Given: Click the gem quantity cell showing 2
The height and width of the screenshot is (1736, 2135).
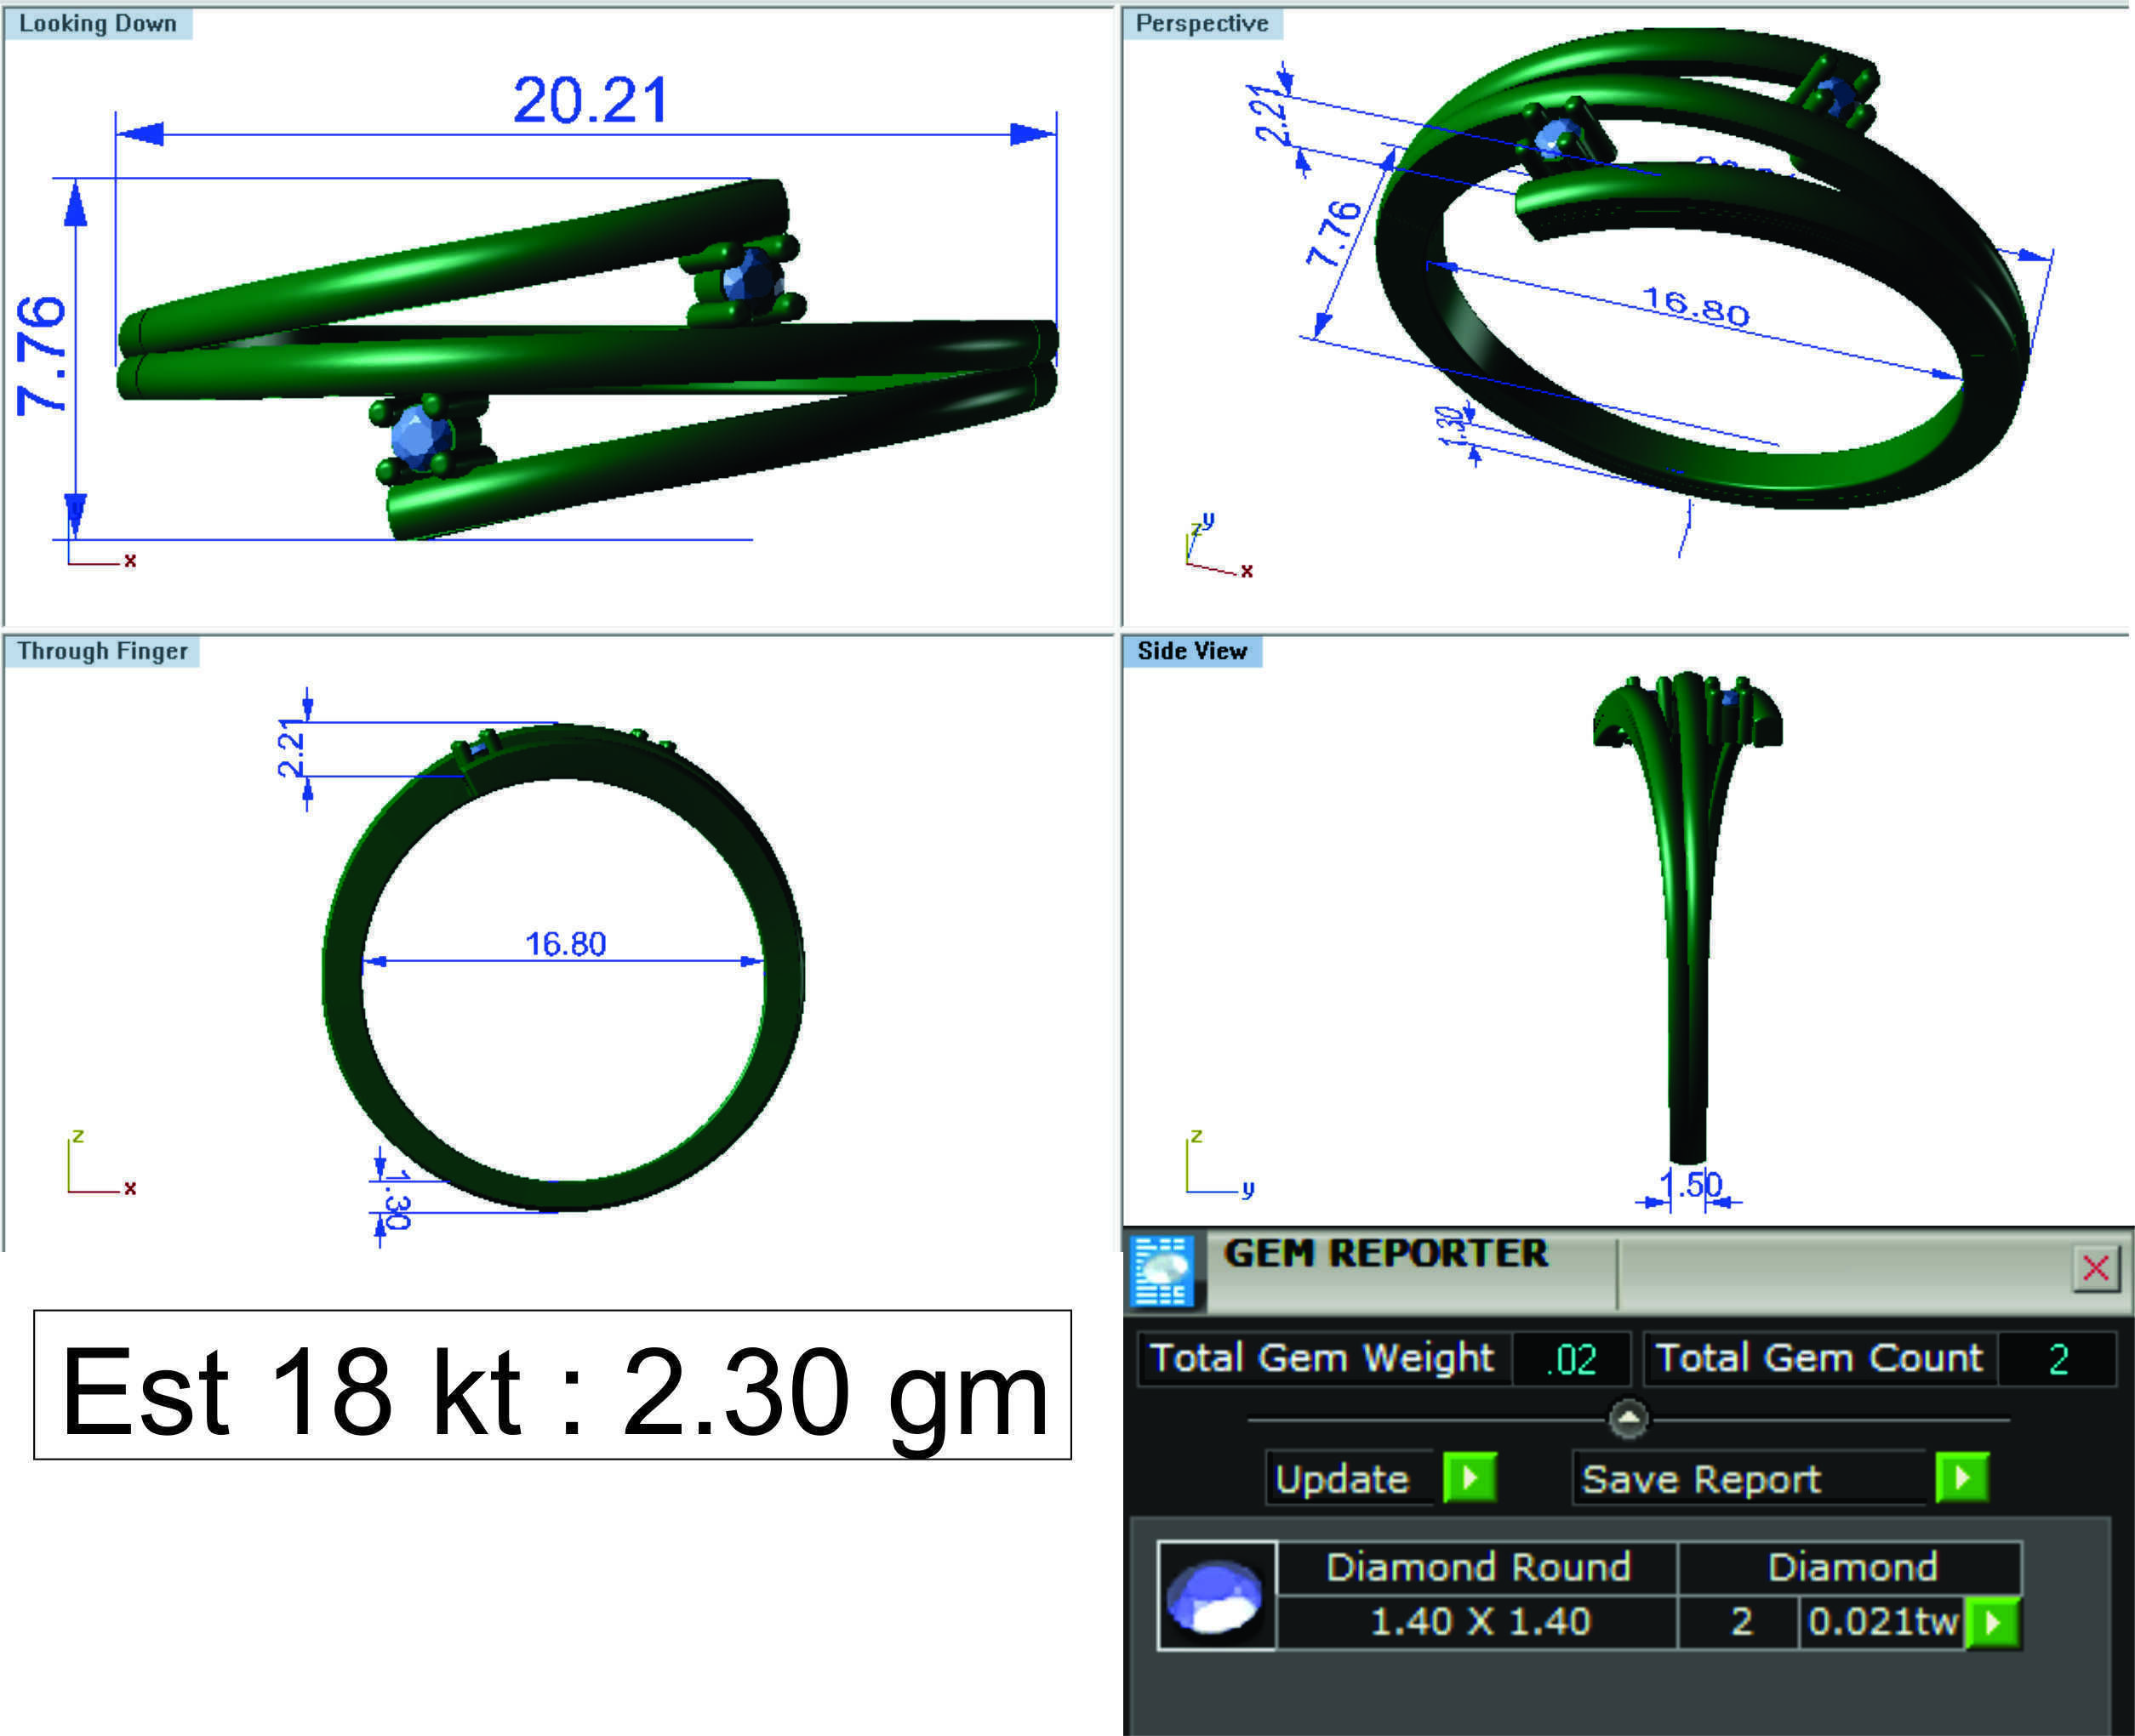Looking at the screenshot, I should point(1740,1622).
